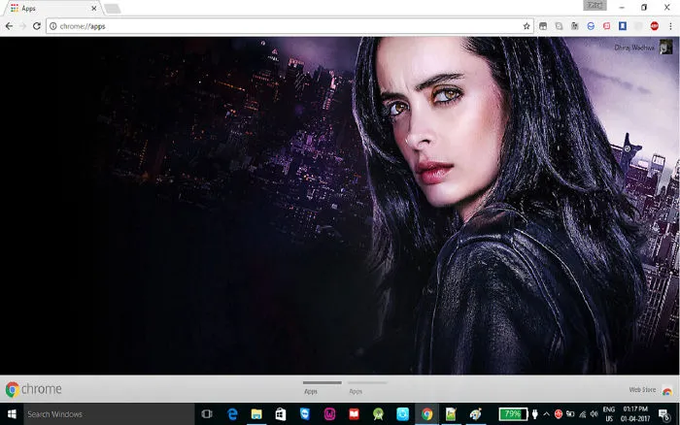Show hidden system tray icons
The image size is (680, 425).
click(x=546, y=414)
